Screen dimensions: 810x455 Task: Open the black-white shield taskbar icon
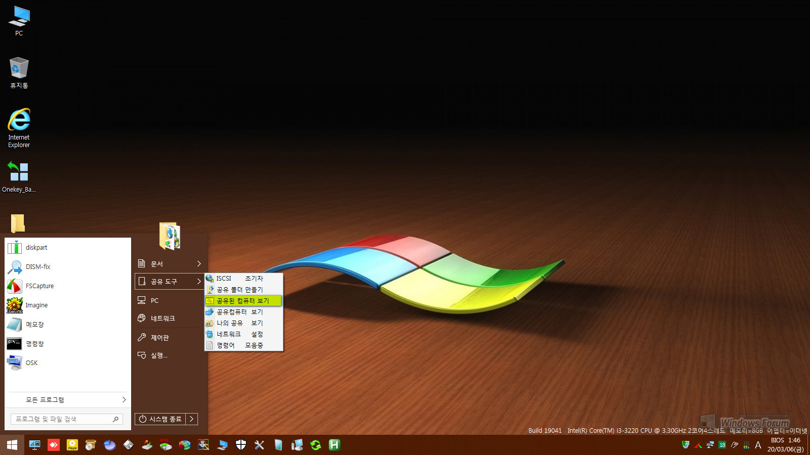click(241, 445)
